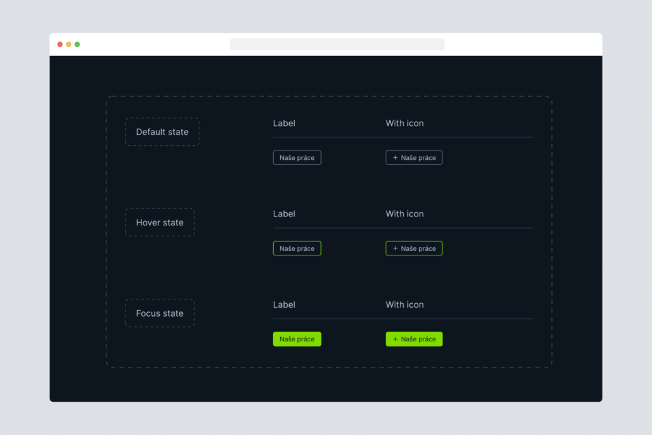The width and height of the screenshot is (652, 435).
Task: Click the yellow minimize dot in the window bar
Action: [69, 45]
